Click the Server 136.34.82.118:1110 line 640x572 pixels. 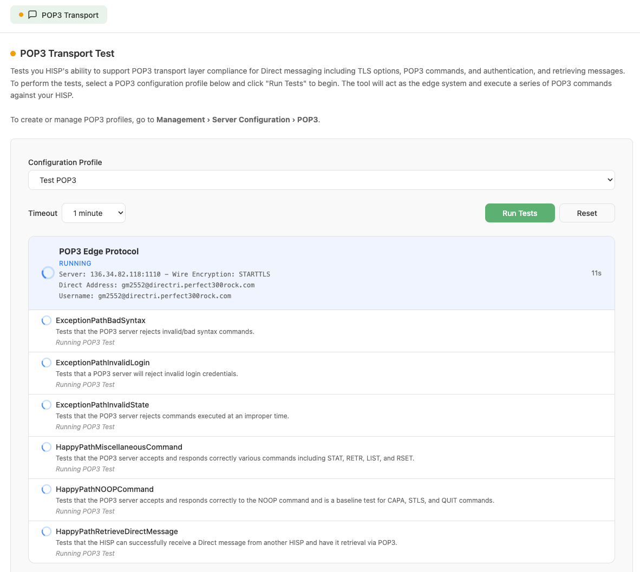coord(165,274)
